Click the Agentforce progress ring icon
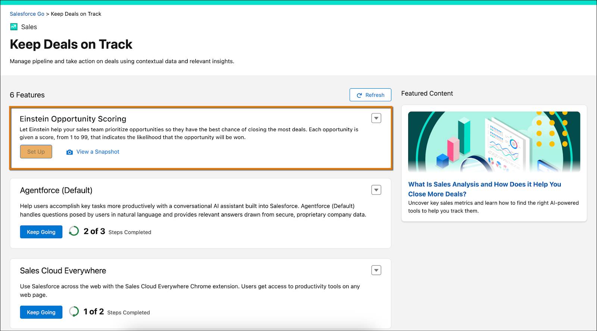The image size is (597, 331). [74, 231]
